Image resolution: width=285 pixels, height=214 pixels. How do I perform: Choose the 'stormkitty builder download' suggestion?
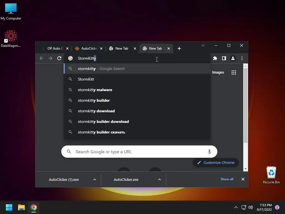[137, 121]
